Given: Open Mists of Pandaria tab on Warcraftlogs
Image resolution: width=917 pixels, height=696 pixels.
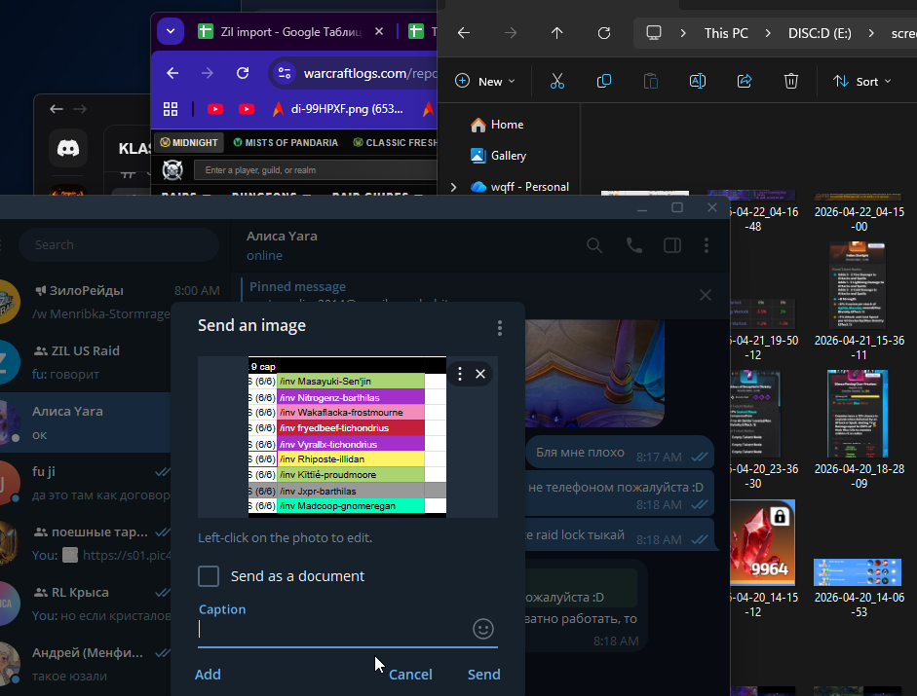Looking at the screenshot, I should coord(286,142).
